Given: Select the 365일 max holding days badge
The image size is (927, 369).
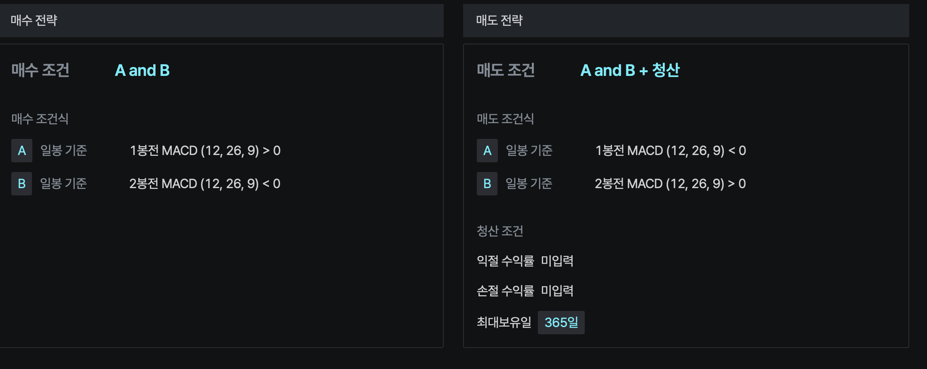Looking at the screenshot, I should (561, 322).
